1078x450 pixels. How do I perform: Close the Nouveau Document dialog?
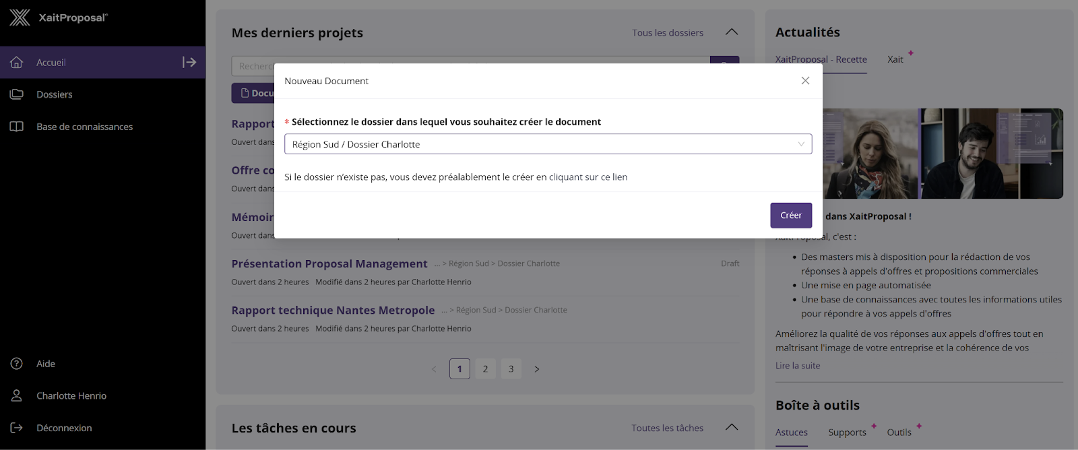805,81
